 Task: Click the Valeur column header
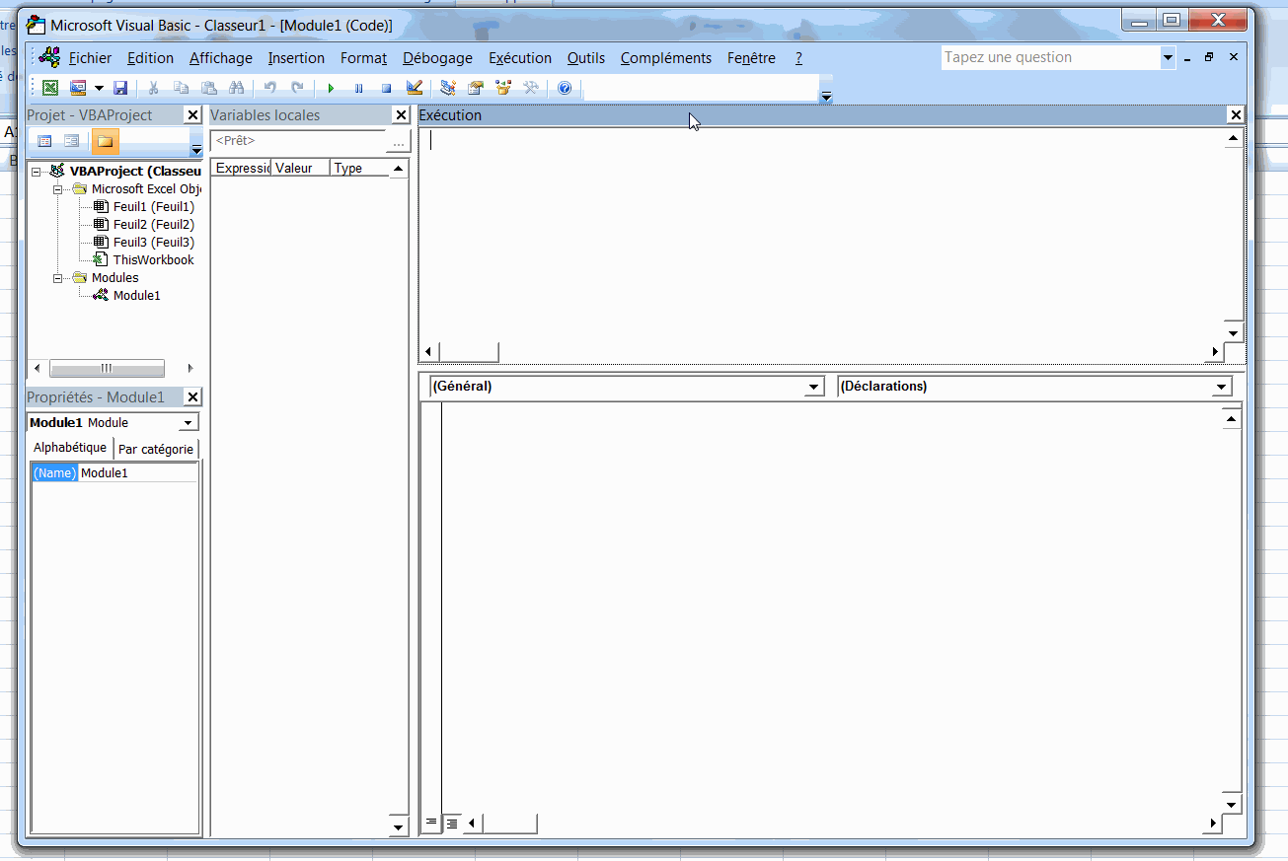pos(301,169)
